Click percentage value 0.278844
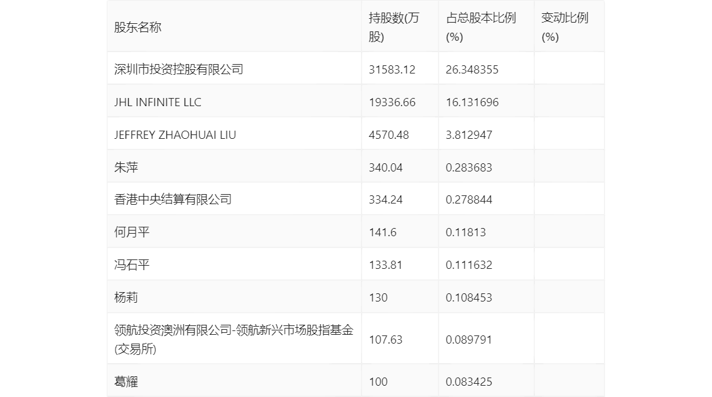The width and height of the screenshot is (712, 397). (469, 199)
